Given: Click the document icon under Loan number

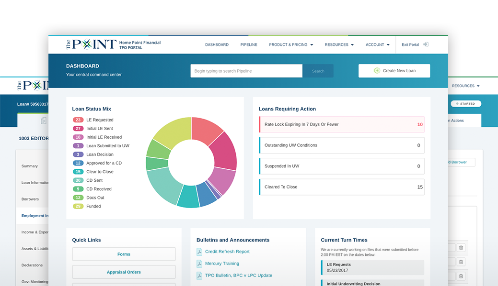Looking at the screenshot, I should [x=44, y=121].
